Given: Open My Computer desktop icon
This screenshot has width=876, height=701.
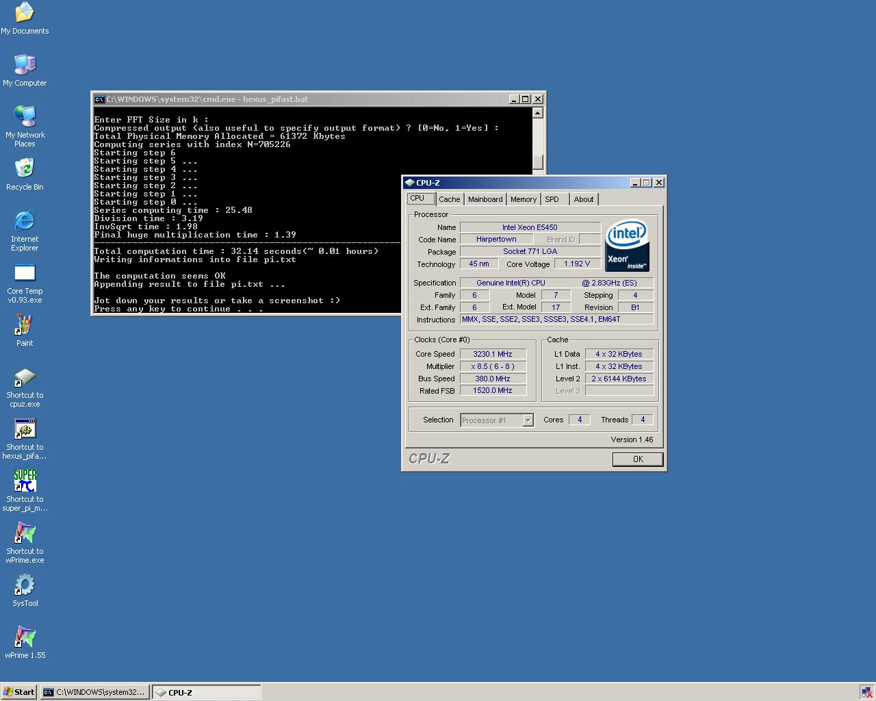Looking at the screenshot, I should (25, 71).
